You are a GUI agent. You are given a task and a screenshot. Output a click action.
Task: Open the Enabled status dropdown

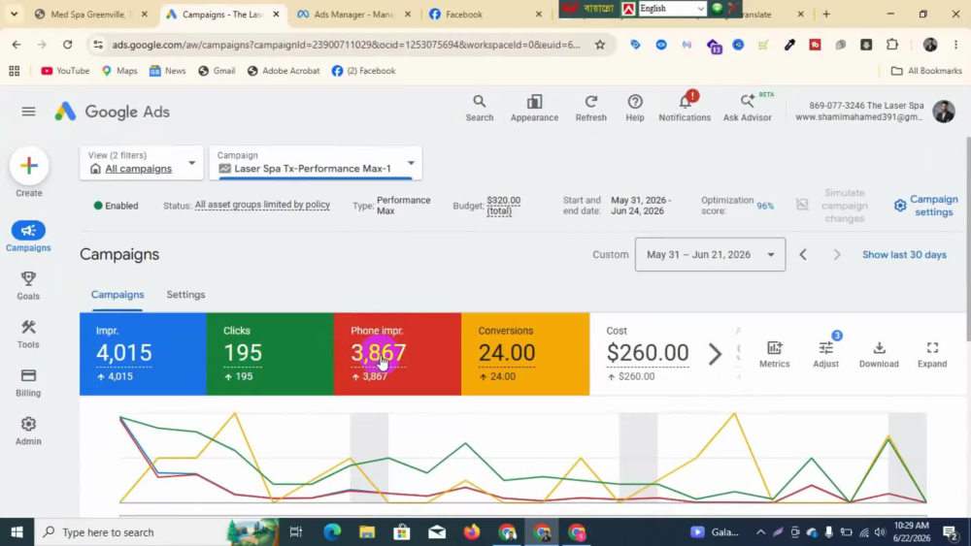[x=116, y=206]
